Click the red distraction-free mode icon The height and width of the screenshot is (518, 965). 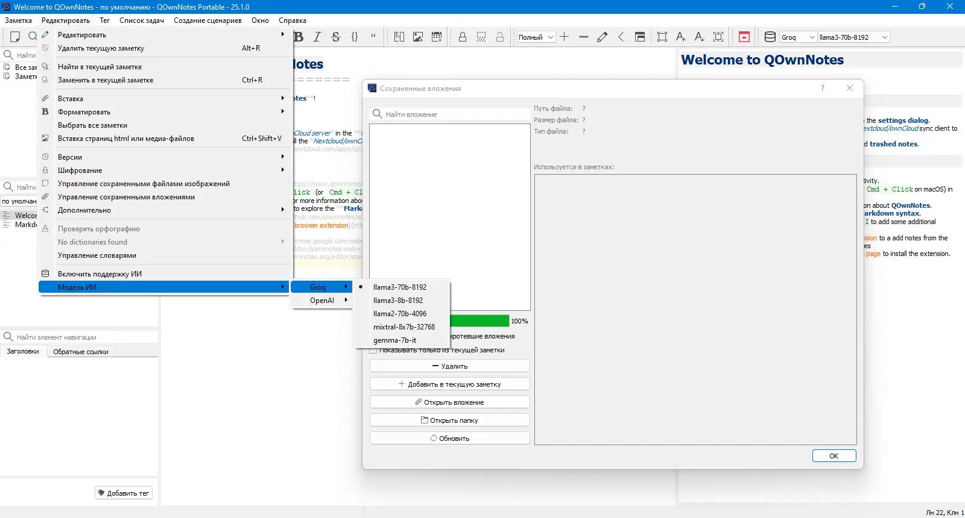click(744, 37)
